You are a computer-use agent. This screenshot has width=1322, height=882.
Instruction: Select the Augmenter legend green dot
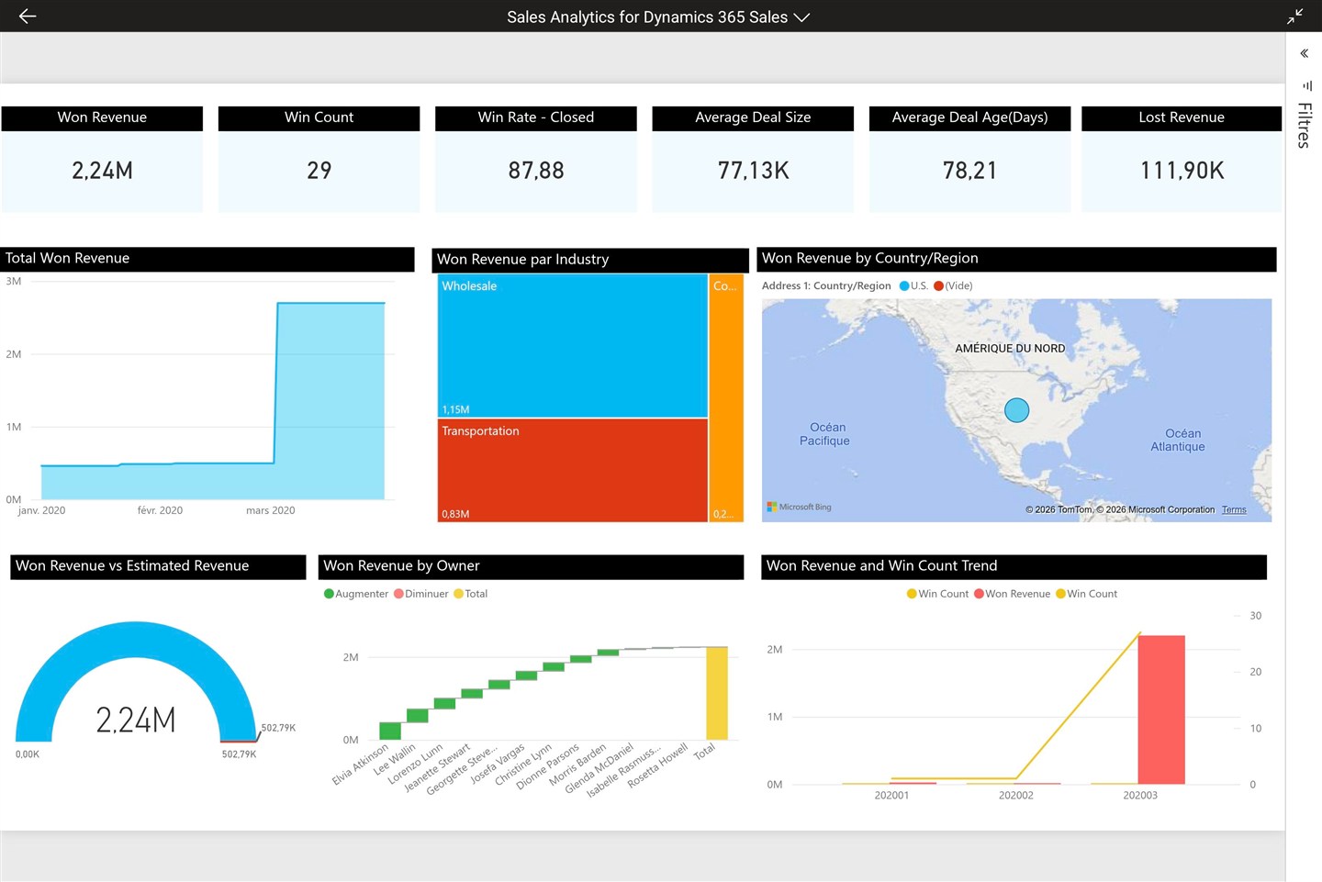click(329, 594)
